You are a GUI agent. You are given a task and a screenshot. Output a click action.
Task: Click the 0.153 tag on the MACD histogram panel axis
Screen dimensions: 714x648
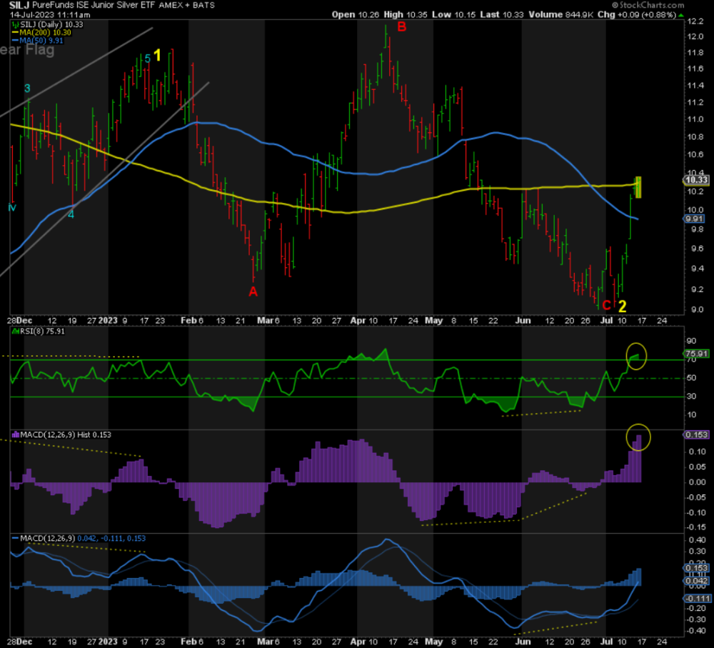pos(696,434)
